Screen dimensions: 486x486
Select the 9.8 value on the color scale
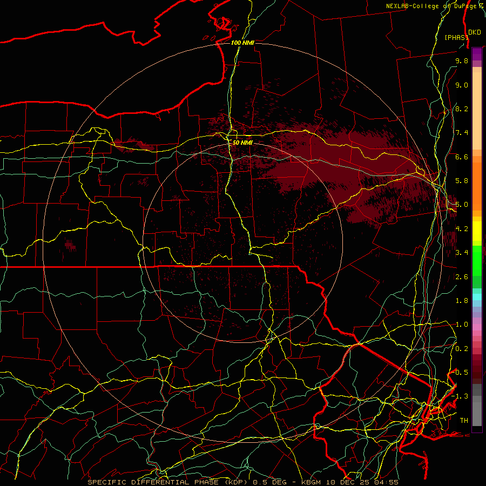point(462,60)
